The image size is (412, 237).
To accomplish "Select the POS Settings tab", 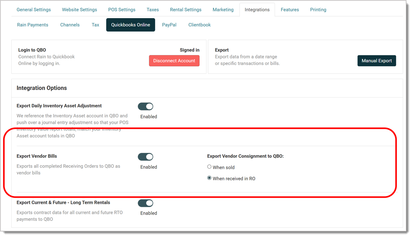I will (x=122, y=10).
